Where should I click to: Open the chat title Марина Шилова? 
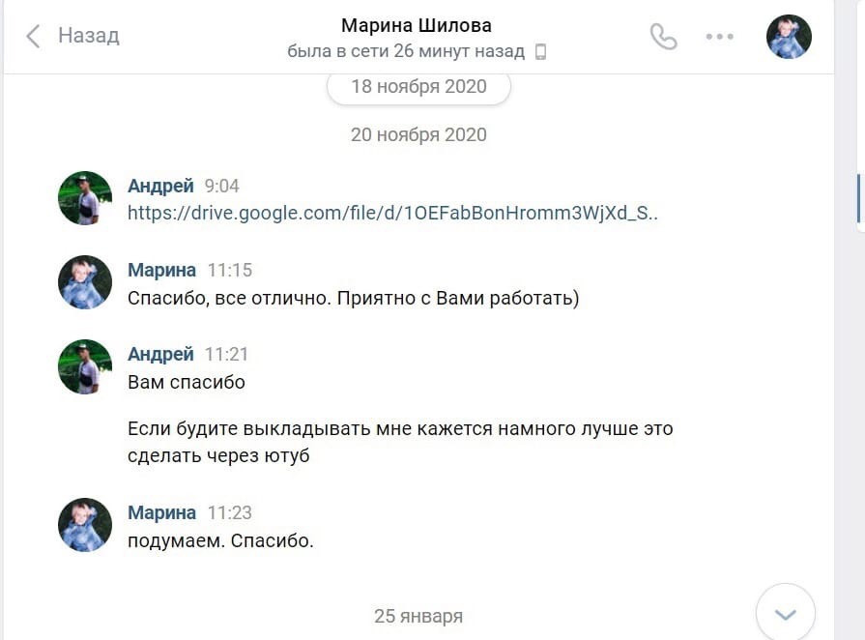click(416, 24)
